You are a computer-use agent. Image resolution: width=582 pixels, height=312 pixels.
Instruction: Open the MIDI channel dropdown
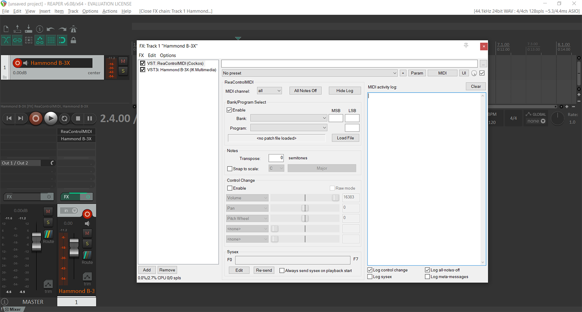coord(269,91)
